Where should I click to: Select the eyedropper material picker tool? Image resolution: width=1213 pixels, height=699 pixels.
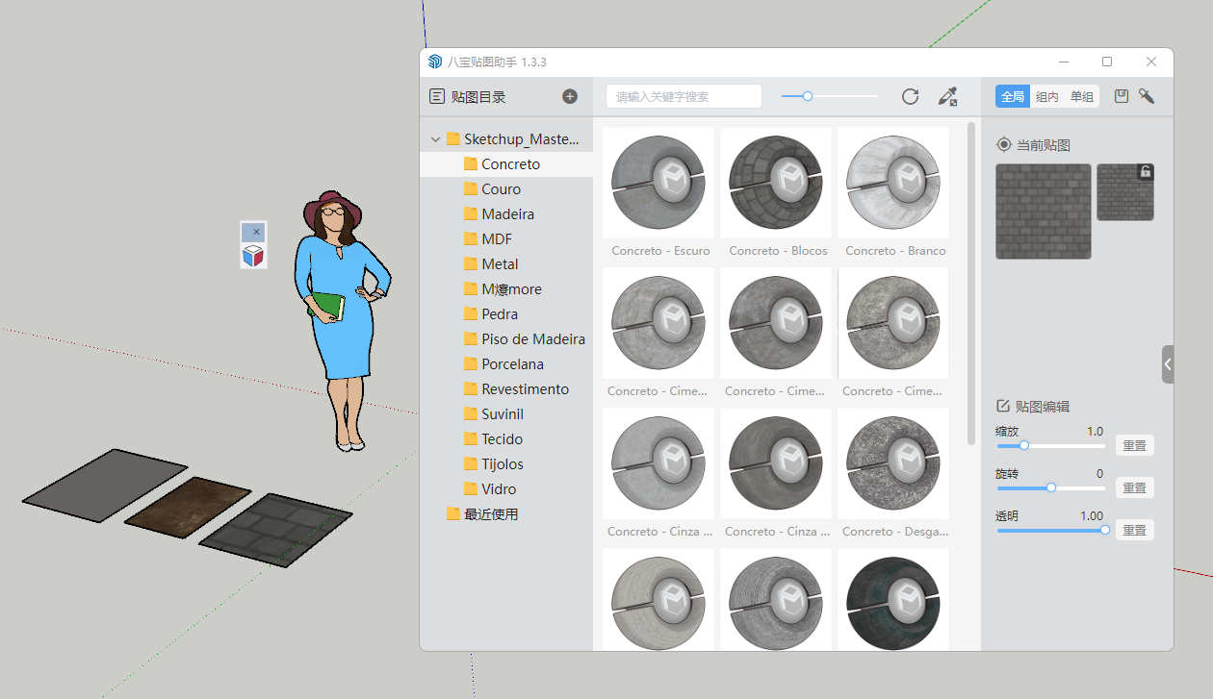(x=948, y=96)
